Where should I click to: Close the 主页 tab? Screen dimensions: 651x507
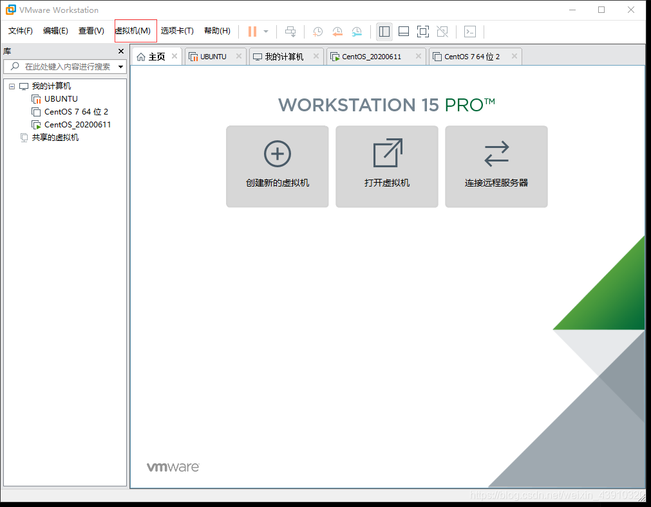point(175,56)
